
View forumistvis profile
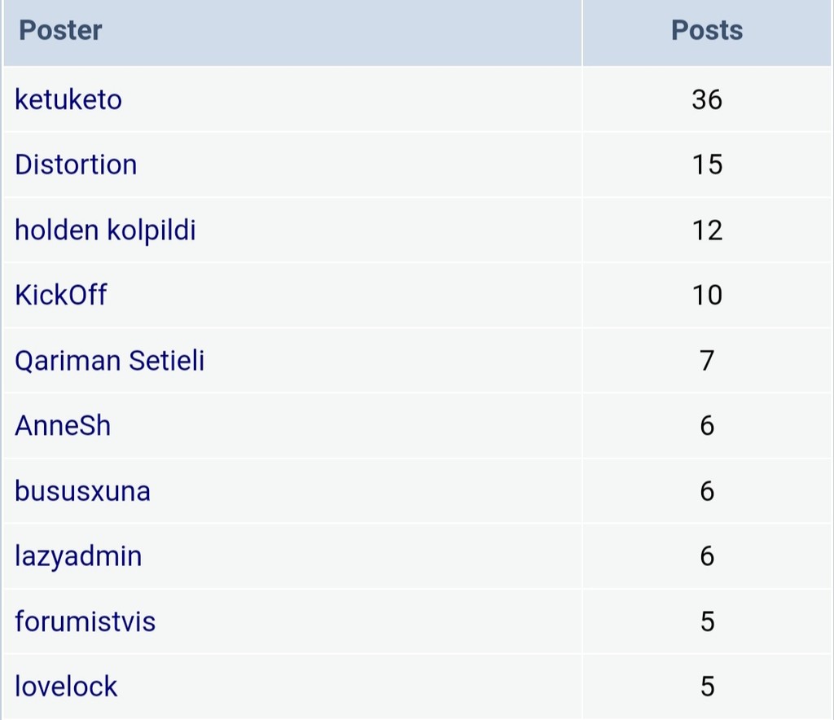click(x=85, y=621)
